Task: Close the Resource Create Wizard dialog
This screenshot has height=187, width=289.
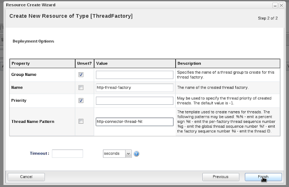Action: [x=281, y=5]
